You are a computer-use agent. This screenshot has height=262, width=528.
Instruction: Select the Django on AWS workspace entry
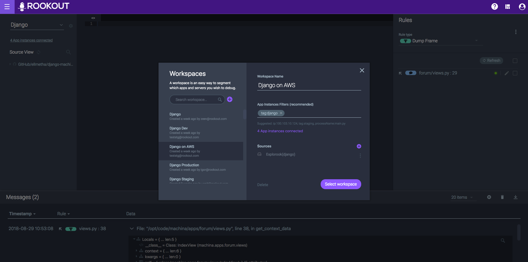click(x=201, y=151)
